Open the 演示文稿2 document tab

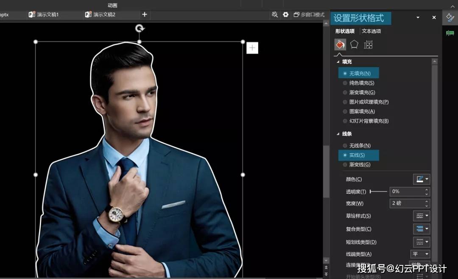coord(100,14)
